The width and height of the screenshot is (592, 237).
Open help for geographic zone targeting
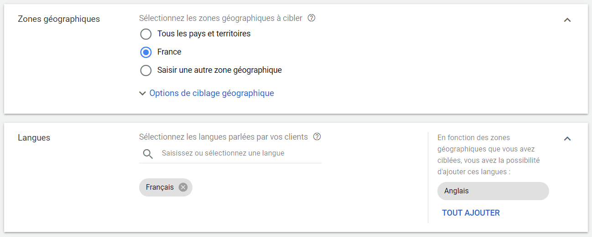tap(312, 18)
